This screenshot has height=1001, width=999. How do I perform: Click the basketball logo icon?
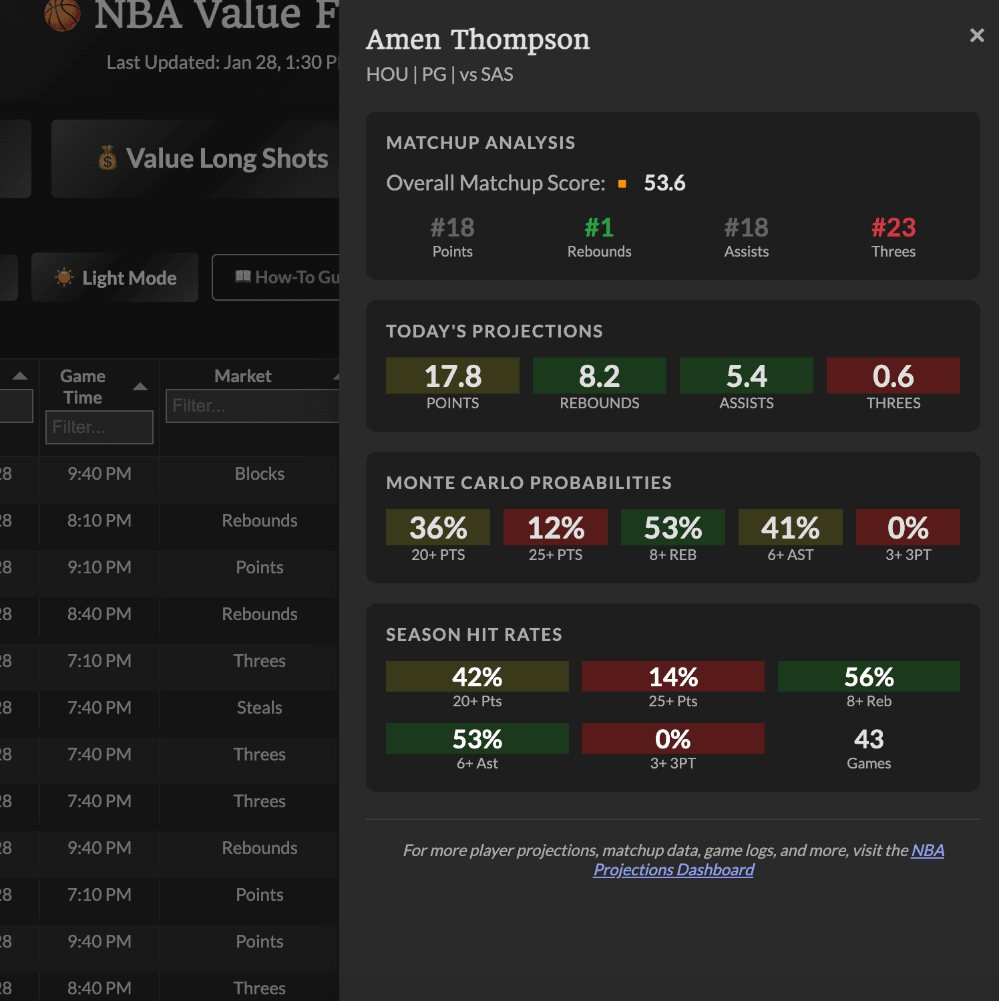pyautogui.click(x=62, y=15)
